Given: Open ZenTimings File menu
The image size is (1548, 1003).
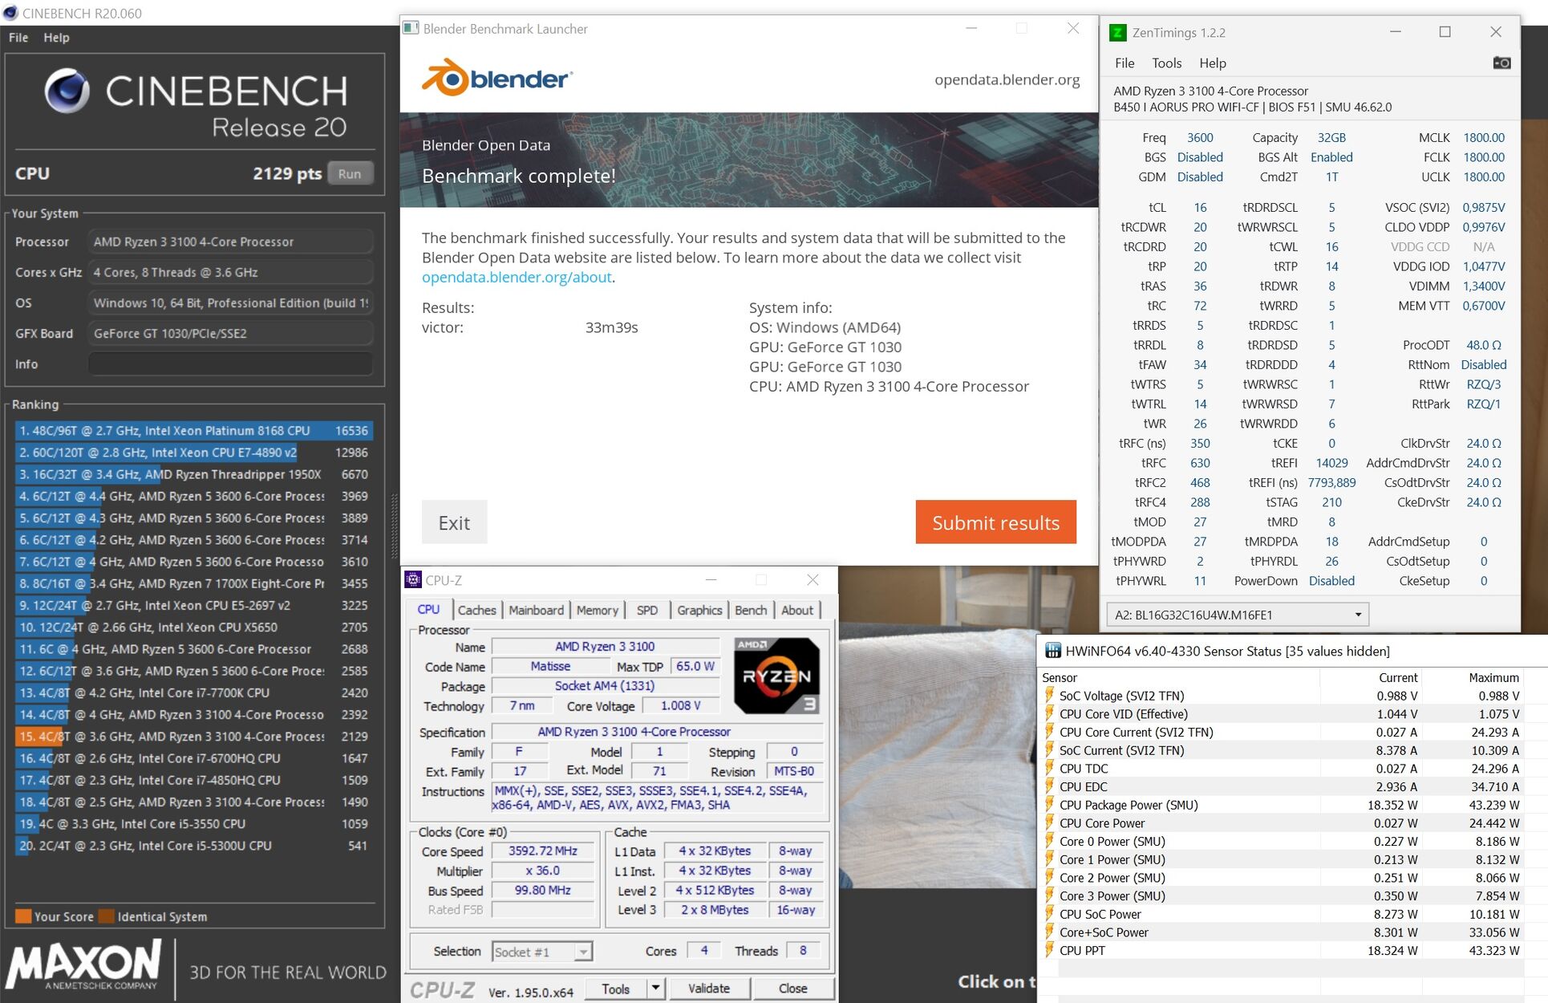Looking at the screenshot, I should (x=1125, y=63).
